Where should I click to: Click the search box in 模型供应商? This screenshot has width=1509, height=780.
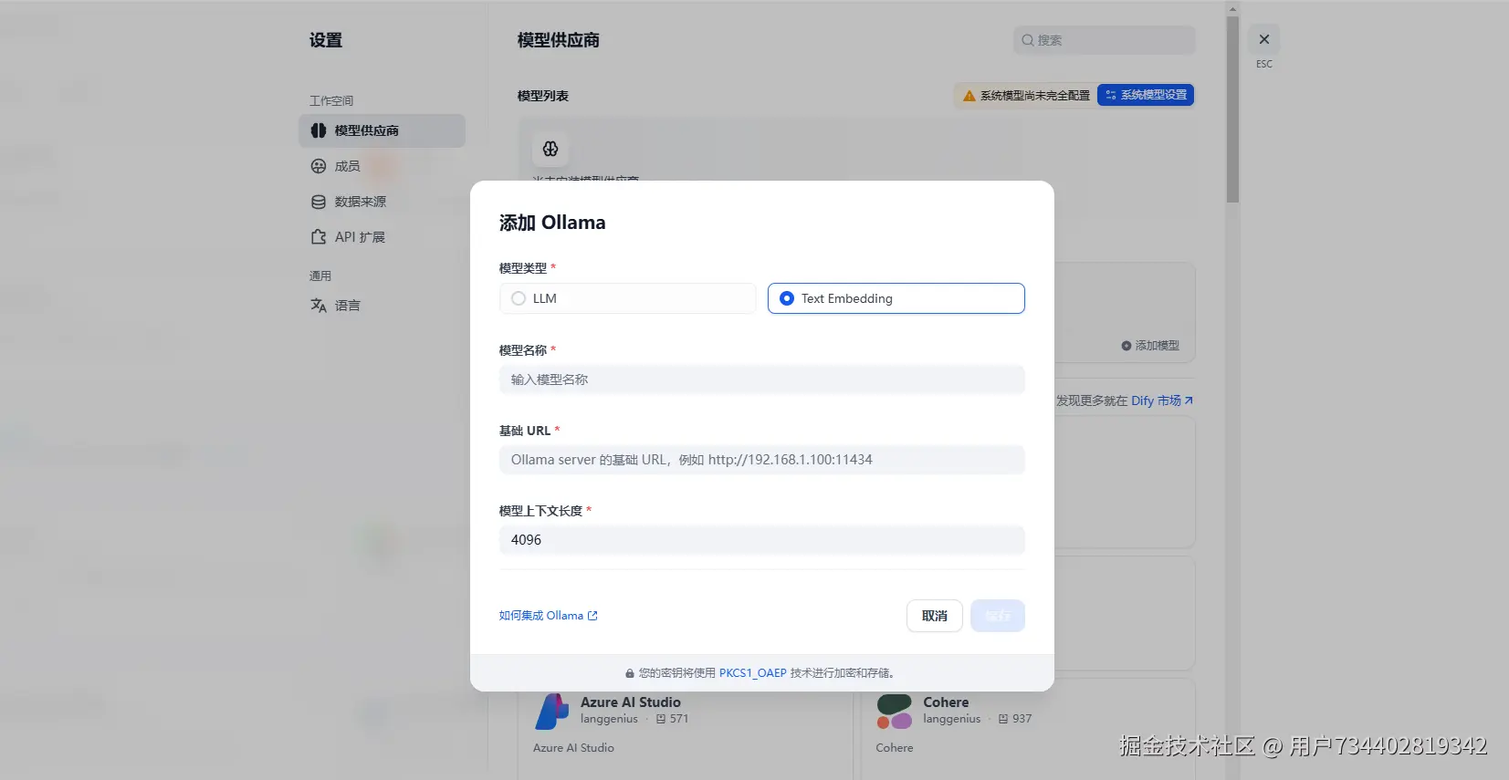click(1104, 40)
